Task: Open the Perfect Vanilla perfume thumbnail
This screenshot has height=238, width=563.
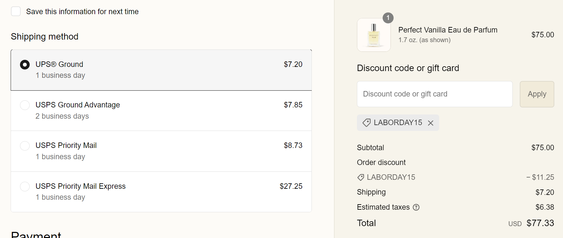Action: tap(374, 35)
